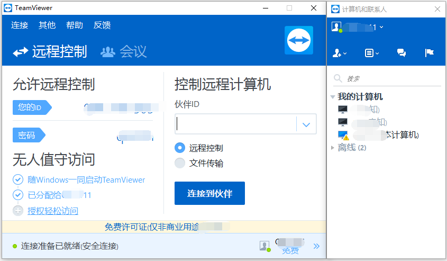Switch to the 远程控制 tab
This screenshot has width=447, height=261.
[50, 52]
